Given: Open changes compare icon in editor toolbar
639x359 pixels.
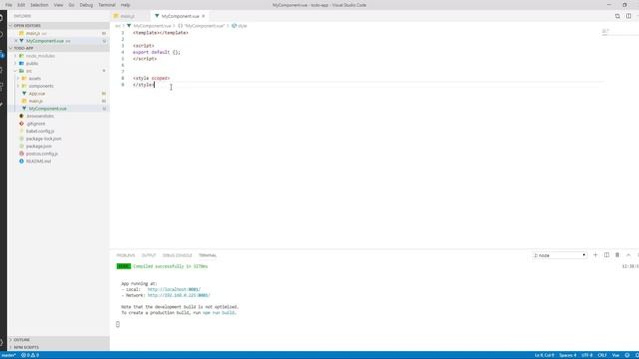Looking at the screenshot, I should pyautogui.click(x=617, y=16).
